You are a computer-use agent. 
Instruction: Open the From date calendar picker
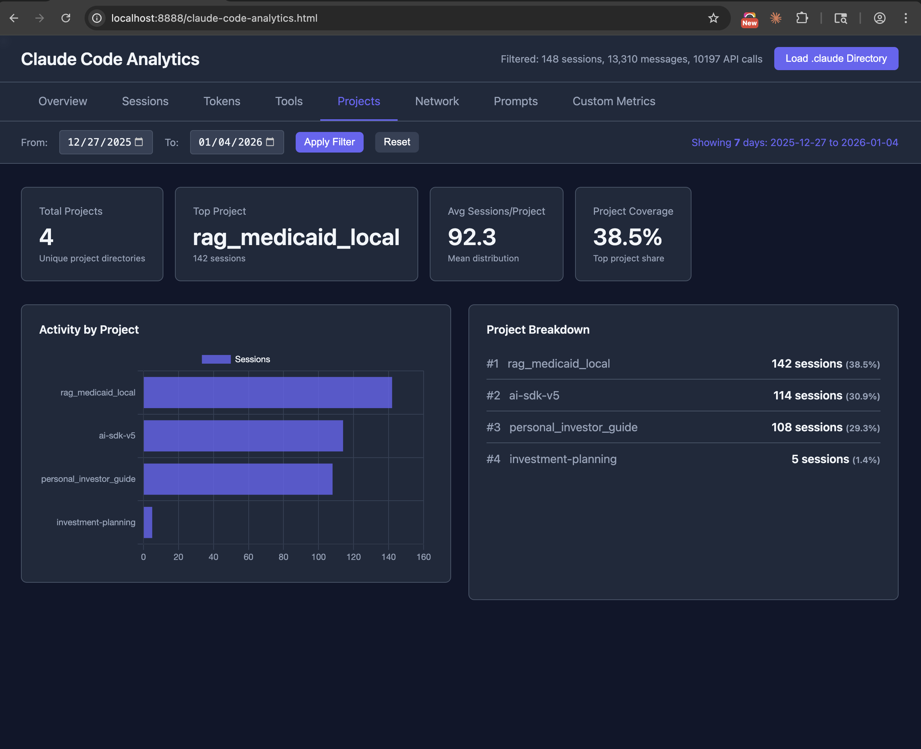139,142
